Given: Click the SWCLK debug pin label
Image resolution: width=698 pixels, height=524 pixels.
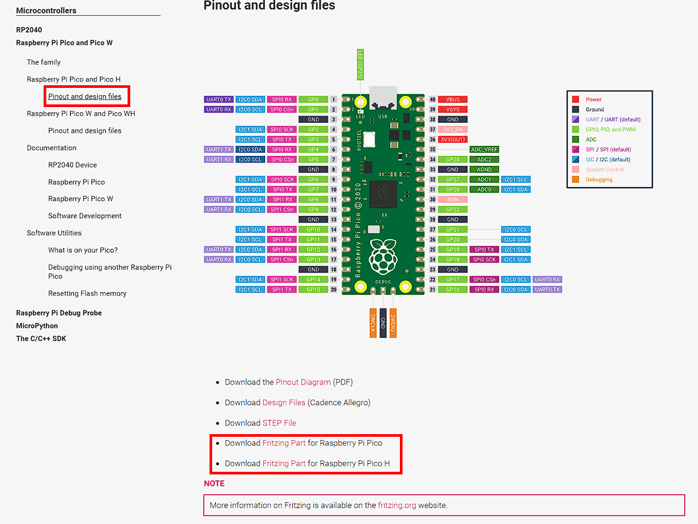Looking at the screenshot, I should [373, 323].
